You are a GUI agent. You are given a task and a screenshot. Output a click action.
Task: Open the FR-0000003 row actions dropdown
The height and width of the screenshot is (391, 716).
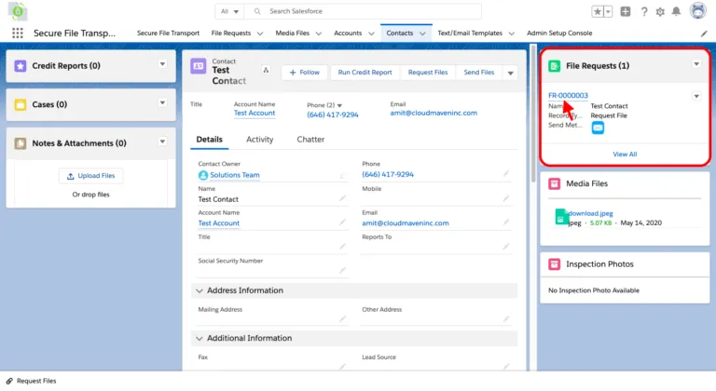(696, 96)
